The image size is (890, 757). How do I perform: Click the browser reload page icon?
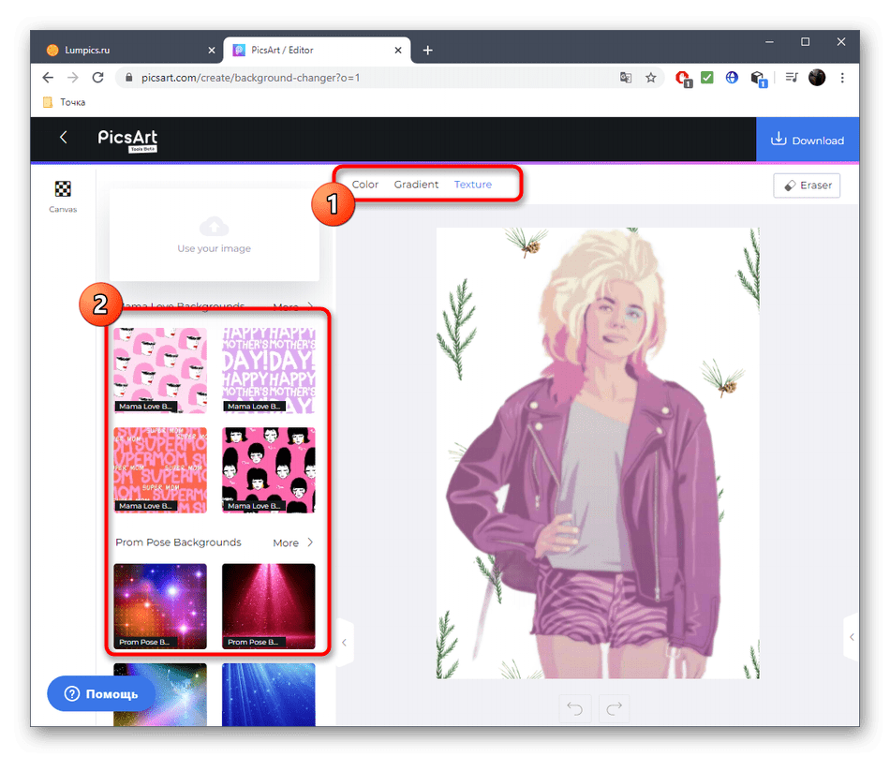click(x=100, y=78)
